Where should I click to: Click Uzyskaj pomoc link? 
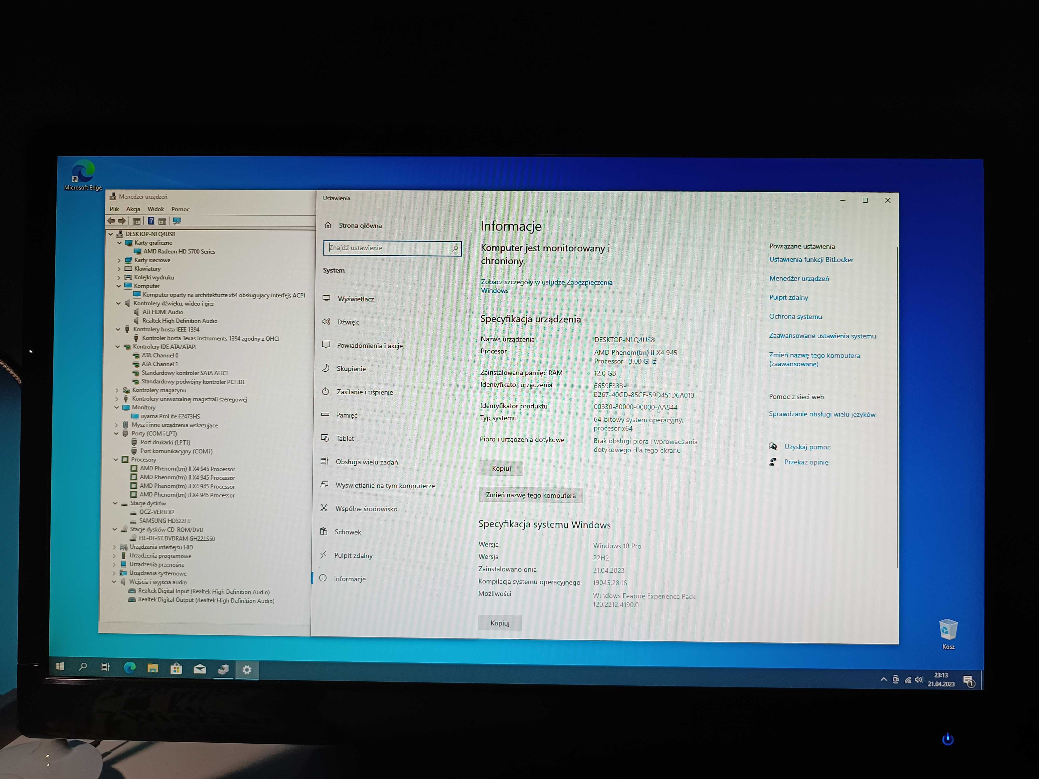[x=807, y=447]
